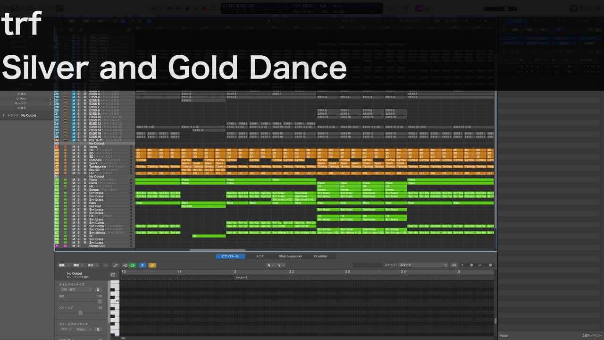Select the EXS5 14 region

[209, 130]
